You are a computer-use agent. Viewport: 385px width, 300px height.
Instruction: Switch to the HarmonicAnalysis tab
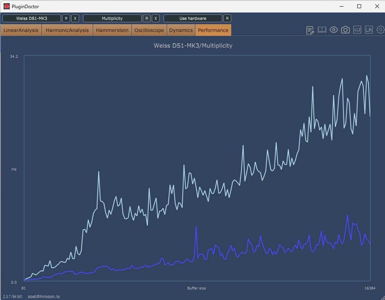[67, 30]
